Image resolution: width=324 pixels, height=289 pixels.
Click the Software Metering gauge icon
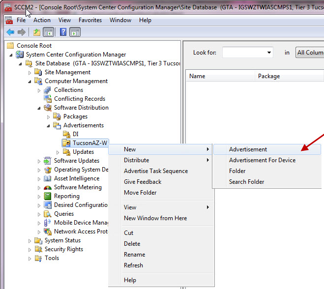(x=48, y=188)
